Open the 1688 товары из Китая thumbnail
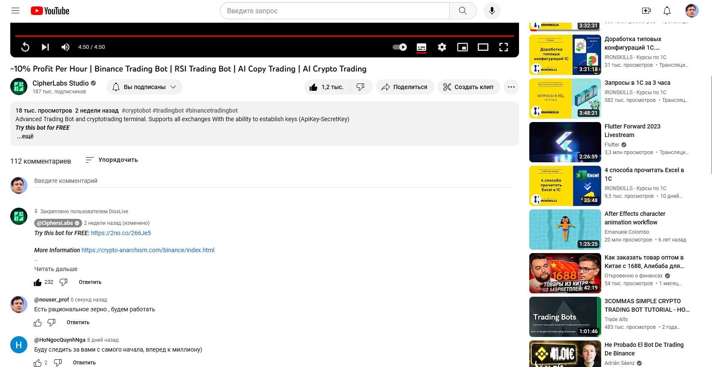 point(565,273)
